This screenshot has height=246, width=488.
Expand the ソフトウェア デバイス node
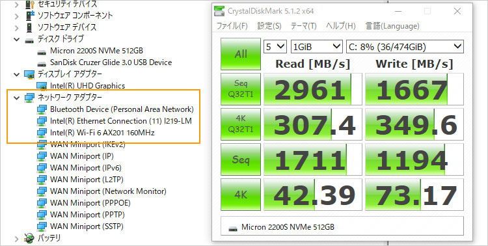coord(16,28)
